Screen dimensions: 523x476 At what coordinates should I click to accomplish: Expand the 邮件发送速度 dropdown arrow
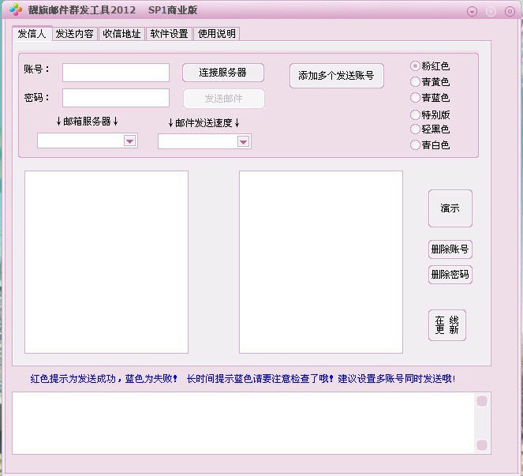point(244,142)
